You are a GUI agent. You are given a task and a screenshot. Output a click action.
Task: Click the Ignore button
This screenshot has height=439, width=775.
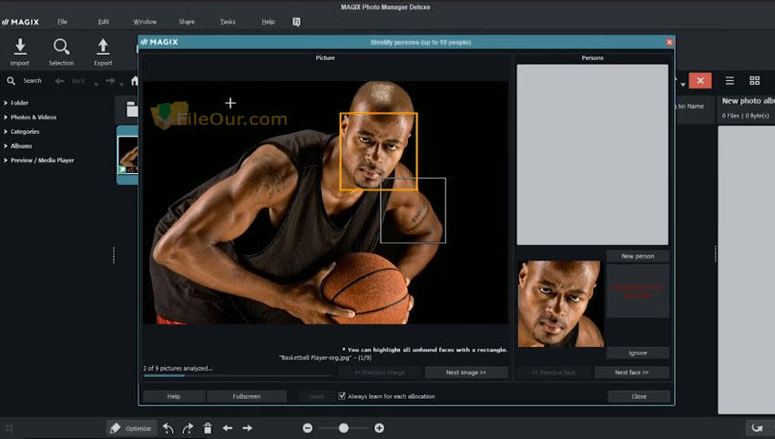click(637, 352)
